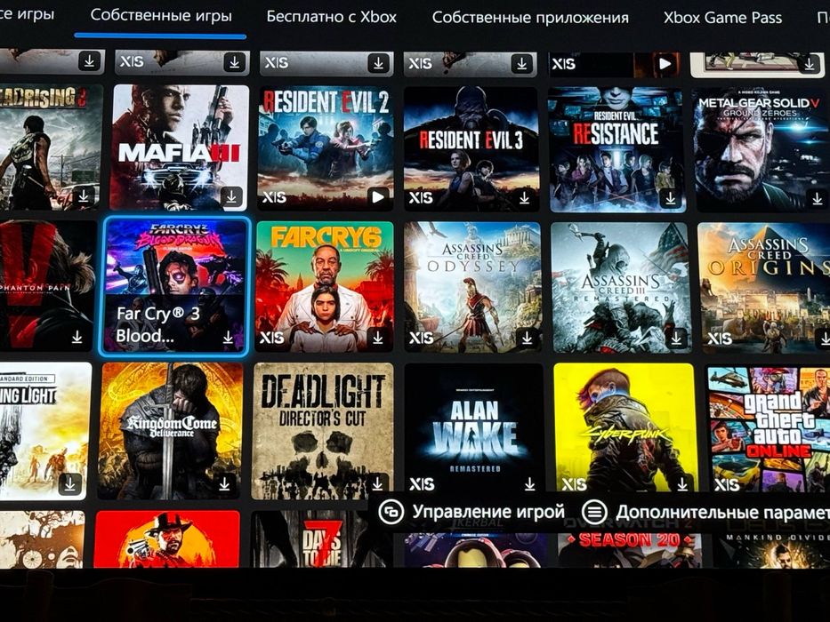Image resolution: width=830 pixels, height=622 pixels.
Task: Click X|S badge on Resident Evil 2 tile
Action: point(274,197)
